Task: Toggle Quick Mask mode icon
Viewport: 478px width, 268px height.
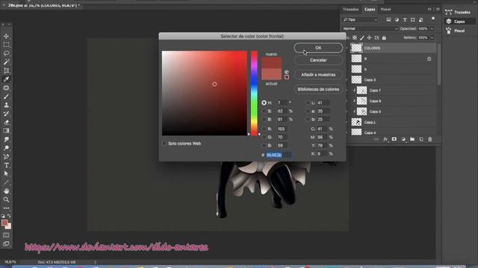Action: click(x=6, y=235)
